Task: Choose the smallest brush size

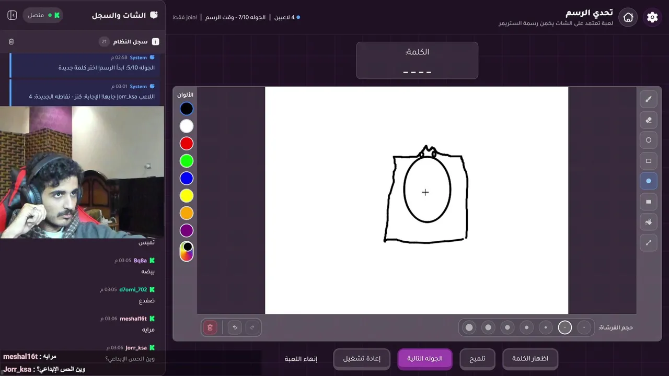Action: pos(584,327)
